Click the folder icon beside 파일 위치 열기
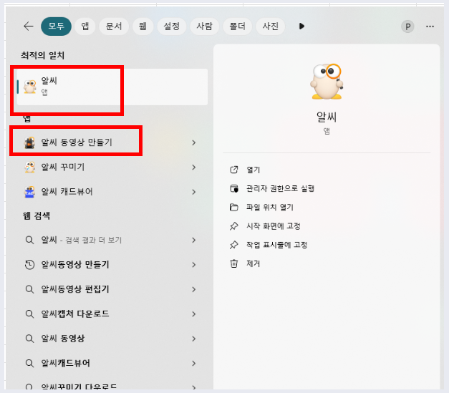Screen dimensions: 449x393 point(234,207)
